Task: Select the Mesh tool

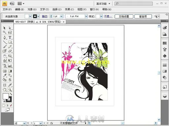Action: point(5,71)
